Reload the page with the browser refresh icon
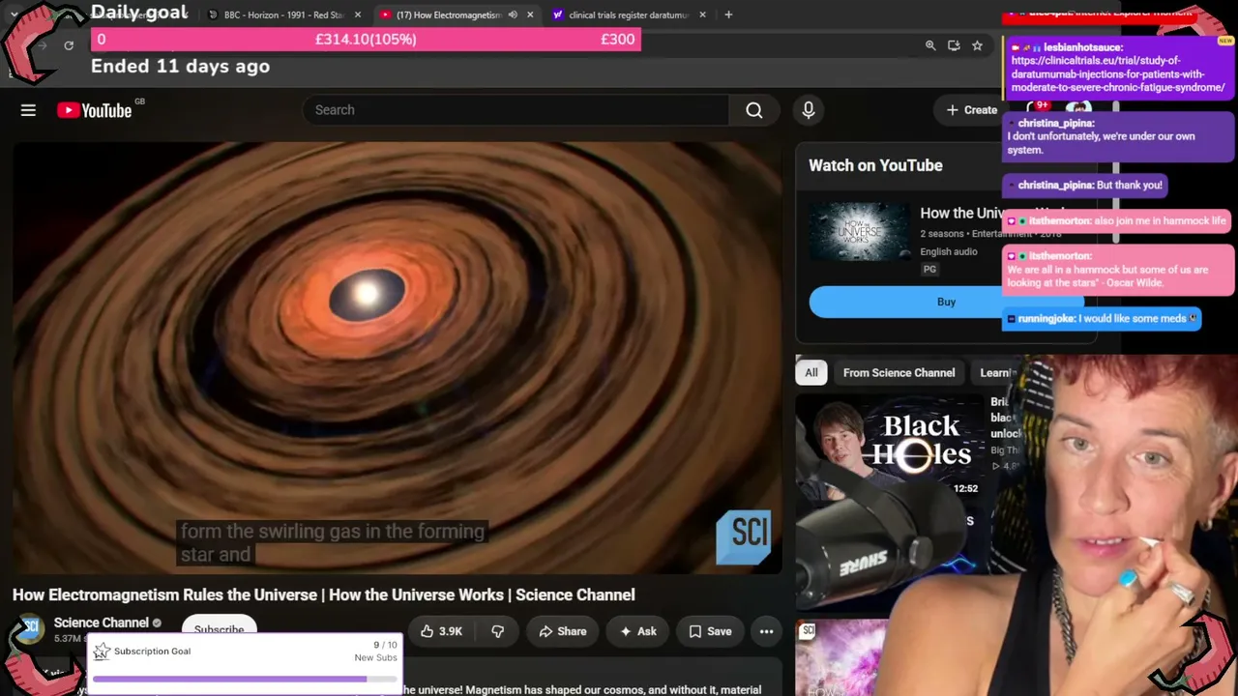 [x=69, y=45]
